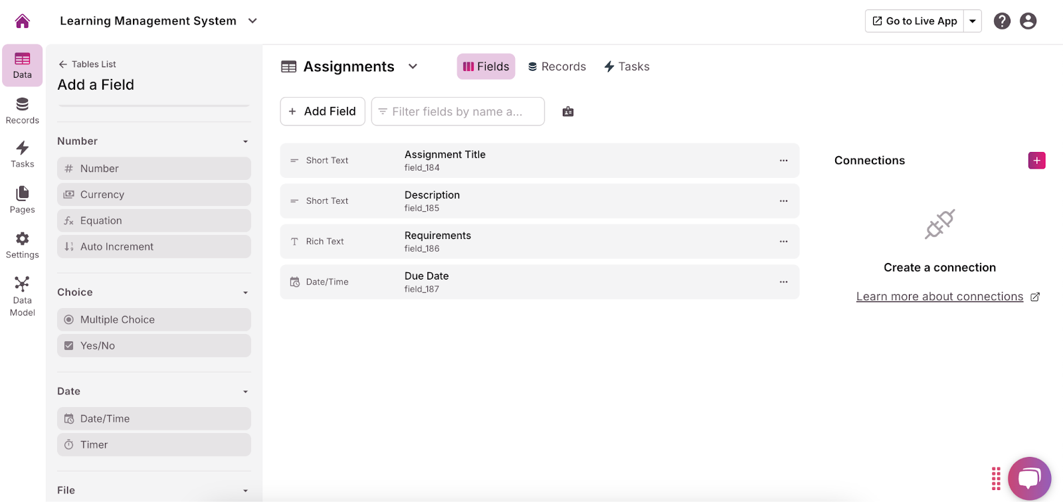Open Learn more about connections link
Screen dimensions: 1063x502
tap(939, 297)
